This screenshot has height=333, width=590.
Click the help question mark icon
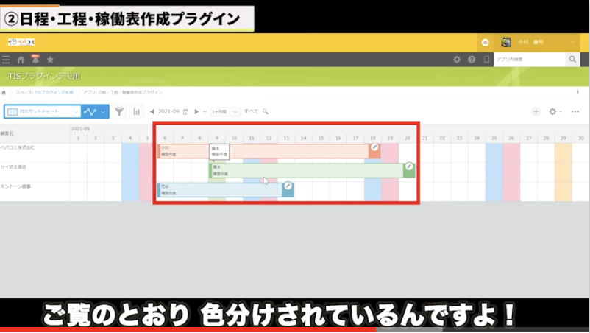tap(472, 60)
